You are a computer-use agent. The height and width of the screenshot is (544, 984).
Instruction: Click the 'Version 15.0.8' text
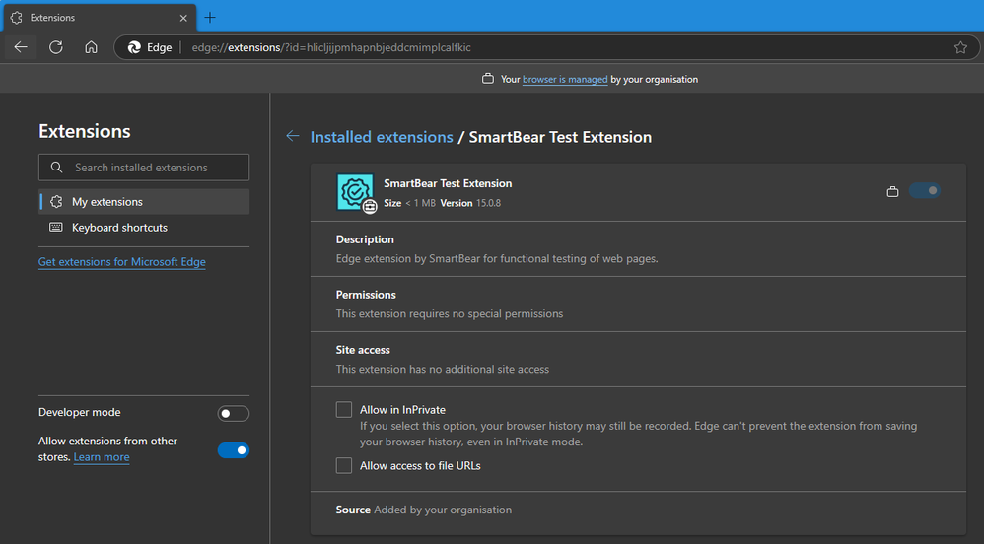pyautogui.click(x=470, y=203)
